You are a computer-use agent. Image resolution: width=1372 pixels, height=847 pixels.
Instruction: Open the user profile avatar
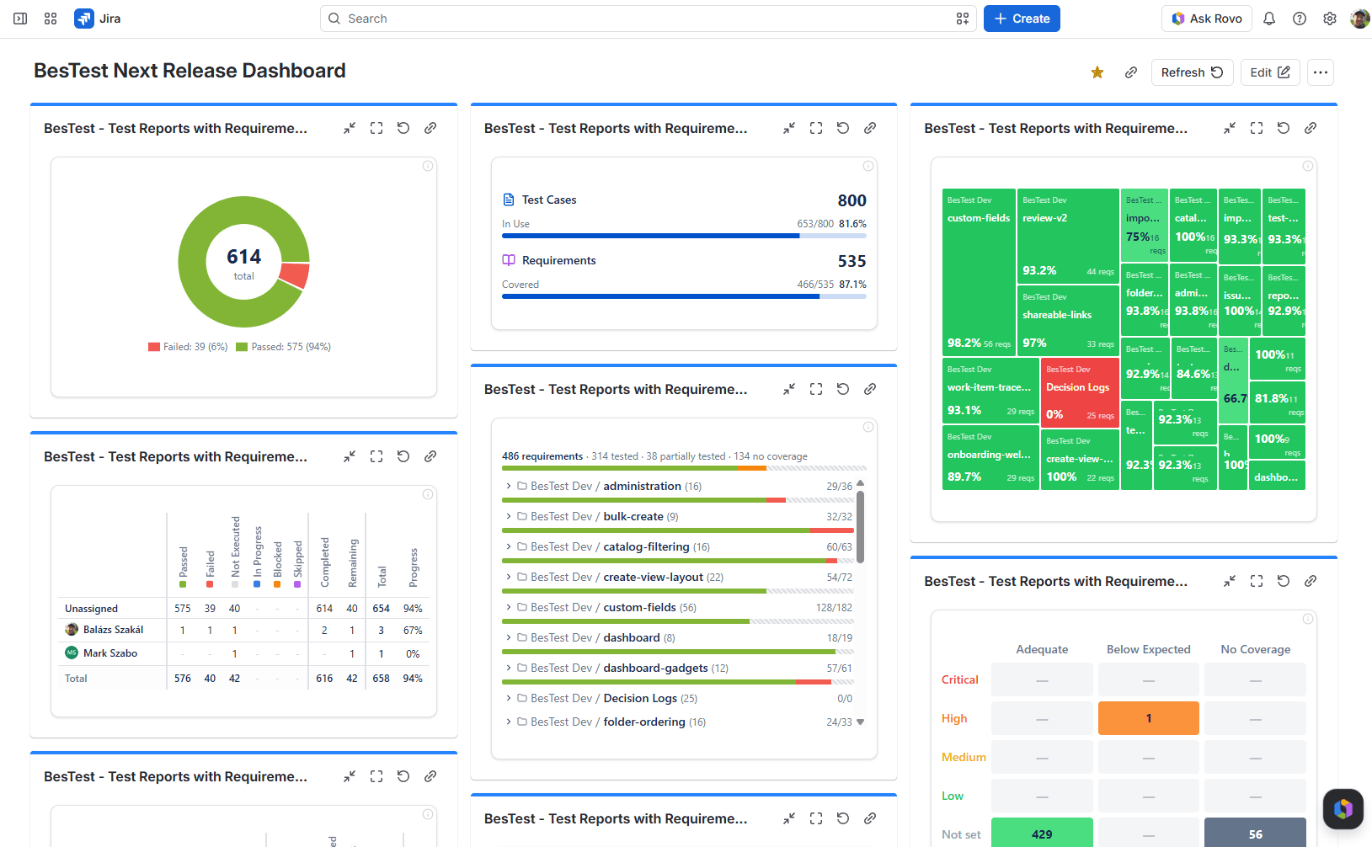pos(1360,19)
